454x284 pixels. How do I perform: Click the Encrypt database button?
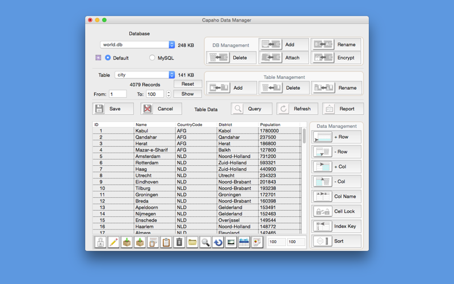[336, 58]
